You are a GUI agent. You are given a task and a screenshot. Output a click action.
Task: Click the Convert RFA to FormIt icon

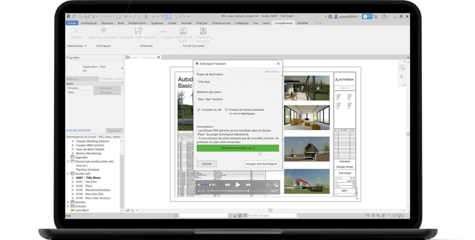pos(203,30)
